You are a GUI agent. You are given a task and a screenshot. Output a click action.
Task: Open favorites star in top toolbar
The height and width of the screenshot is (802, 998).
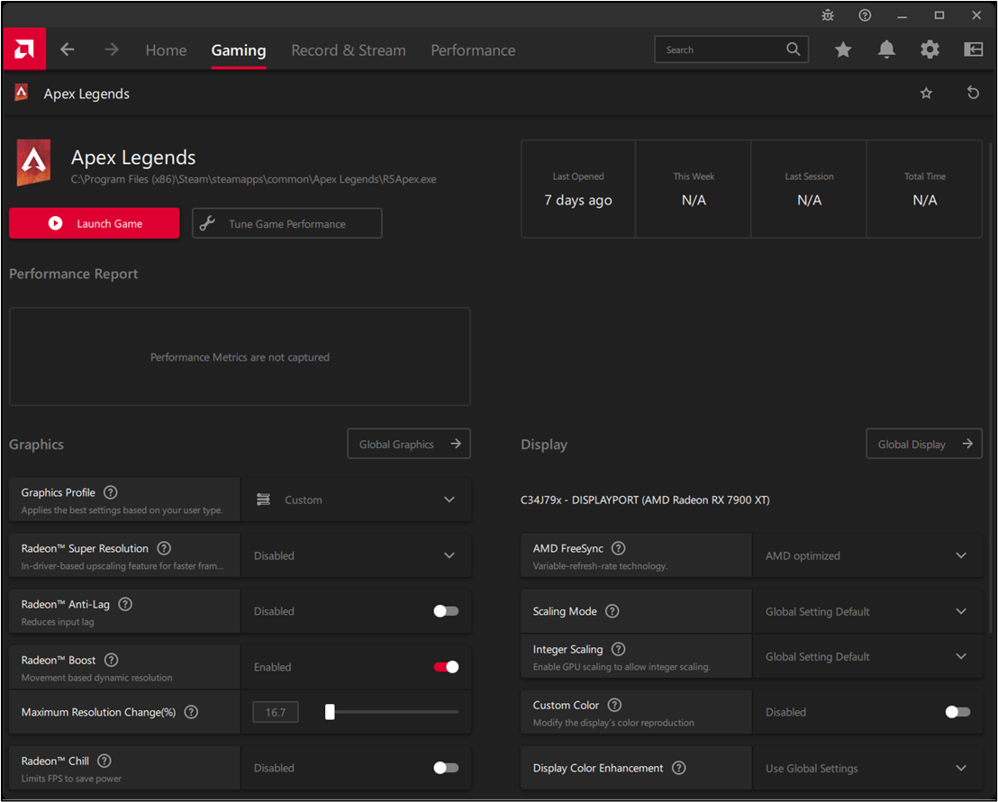(843, 50)
